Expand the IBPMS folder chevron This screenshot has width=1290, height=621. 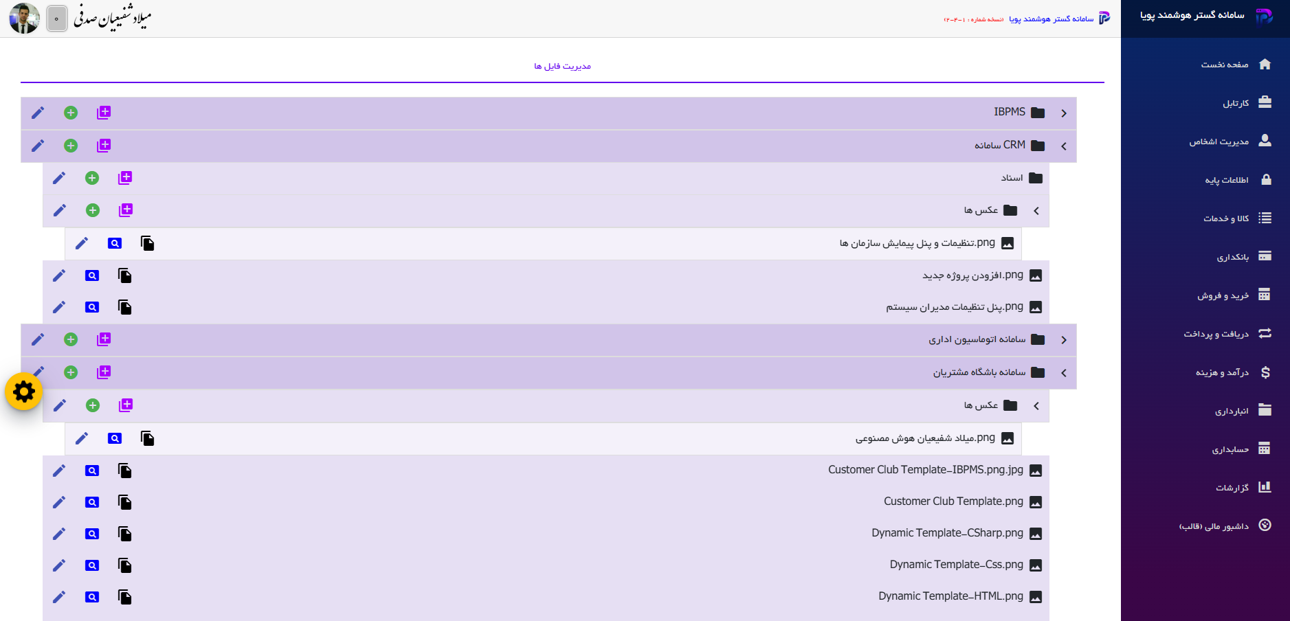[x=1064, y=113]
